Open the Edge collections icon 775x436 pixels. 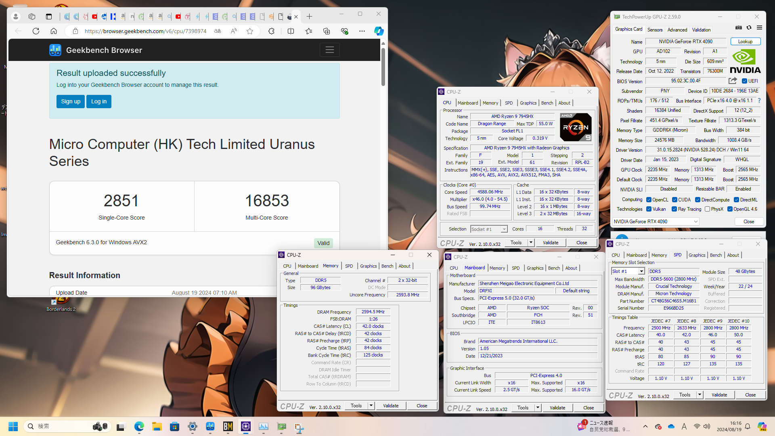(327, 31)
